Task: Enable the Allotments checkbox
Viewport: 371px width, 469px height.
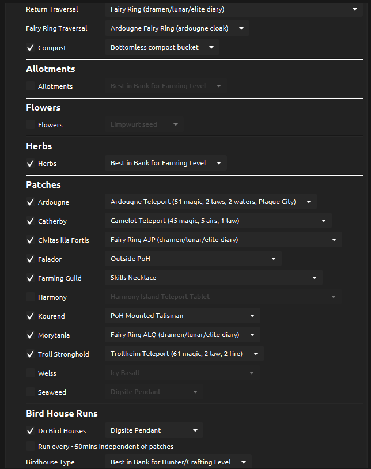Action: (x=31, y=86)
